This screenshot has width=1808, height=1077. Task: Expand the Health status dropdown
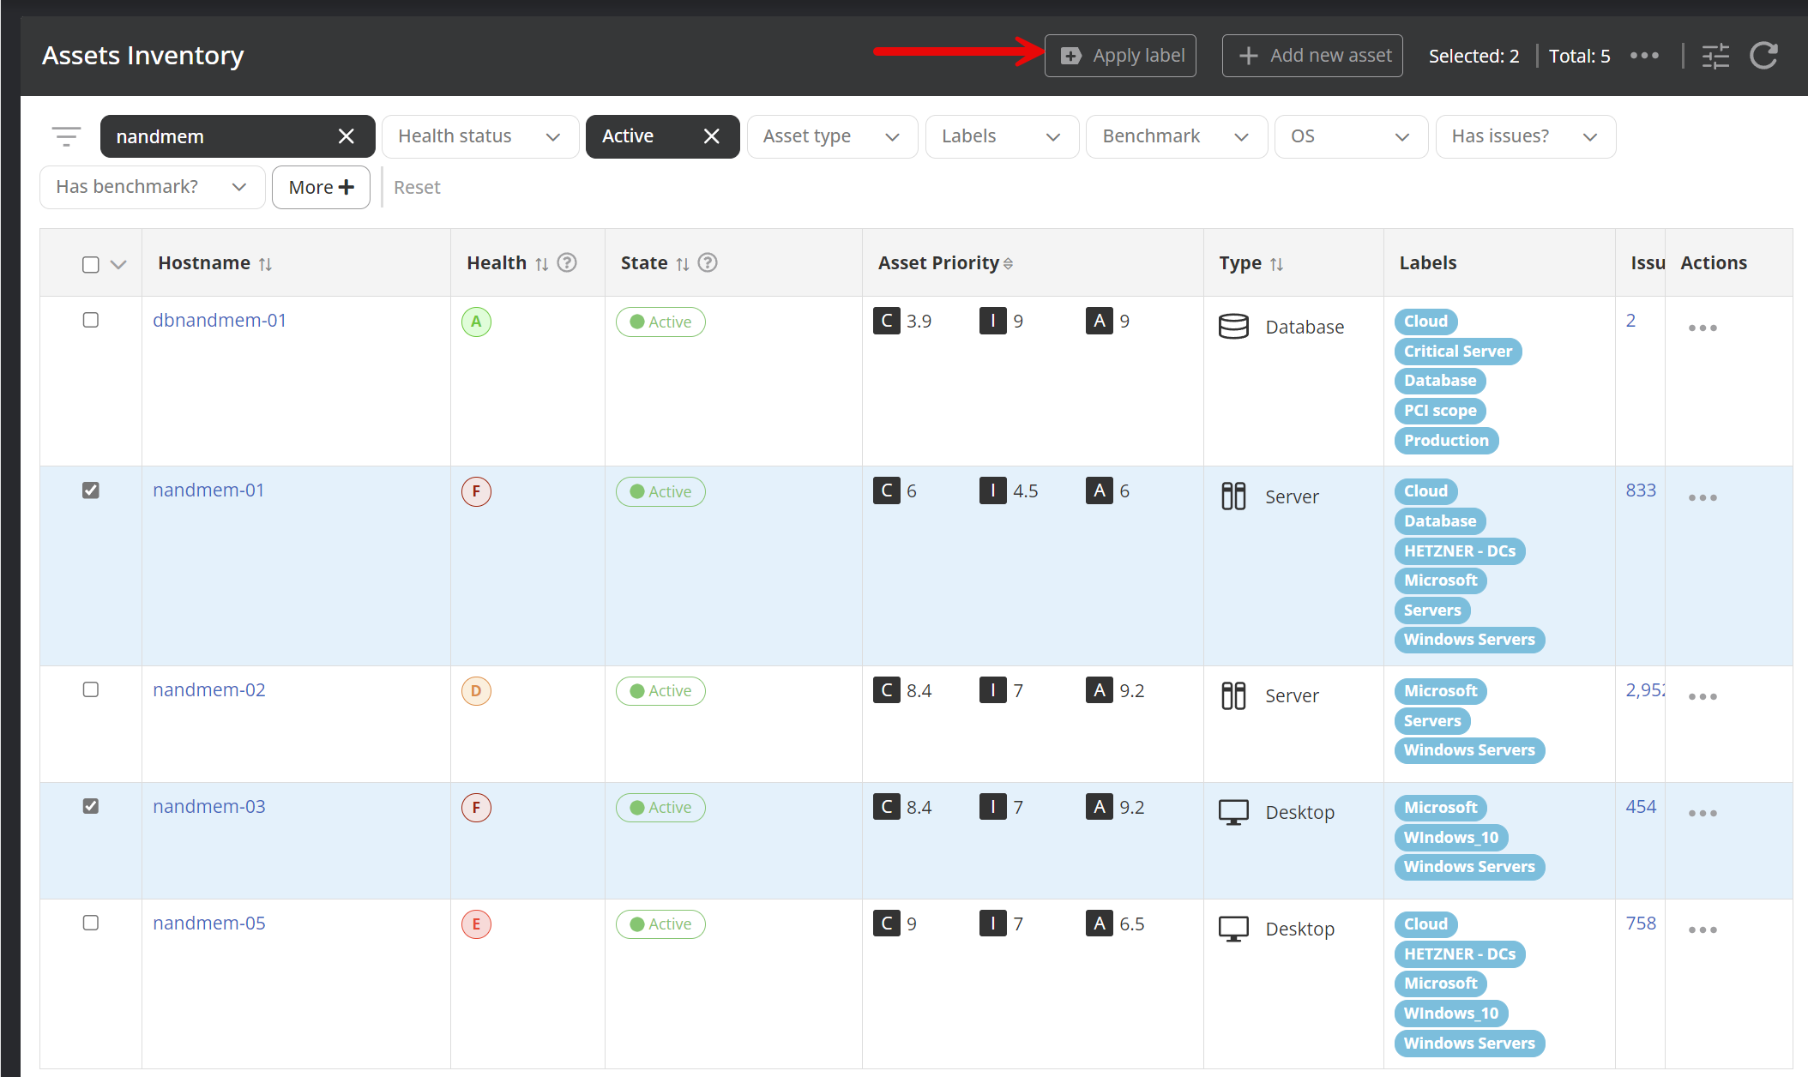click(479, 136)
